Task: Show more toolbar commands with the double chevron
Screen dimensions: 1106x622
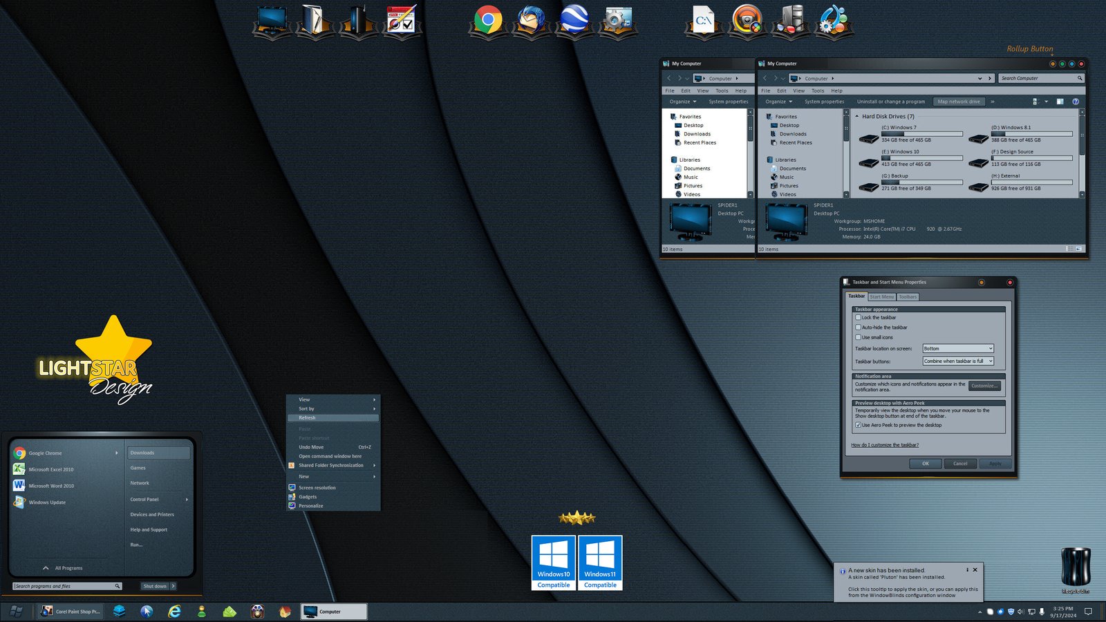Action: coord(993,102)
